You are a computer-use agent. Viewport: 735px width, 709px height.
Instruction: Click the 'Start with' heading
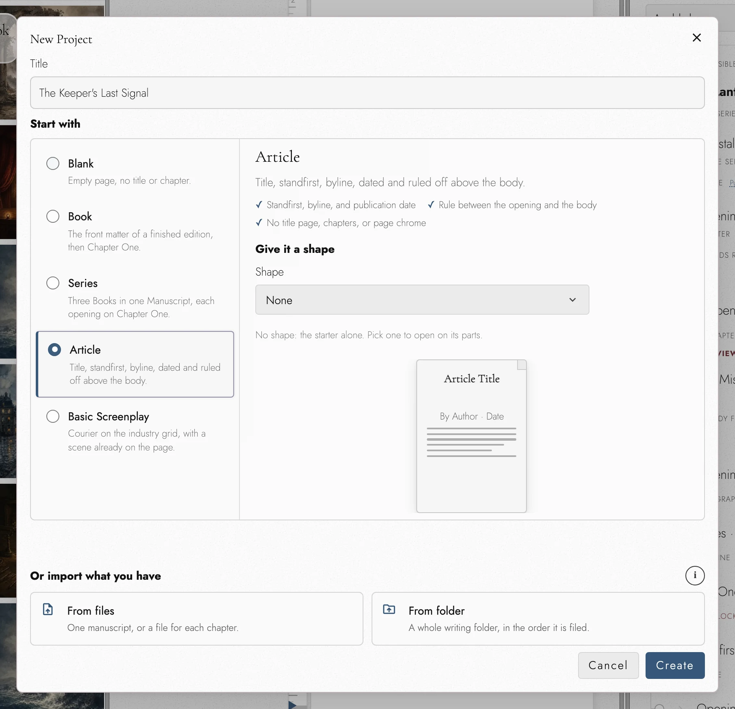[55, 124]
